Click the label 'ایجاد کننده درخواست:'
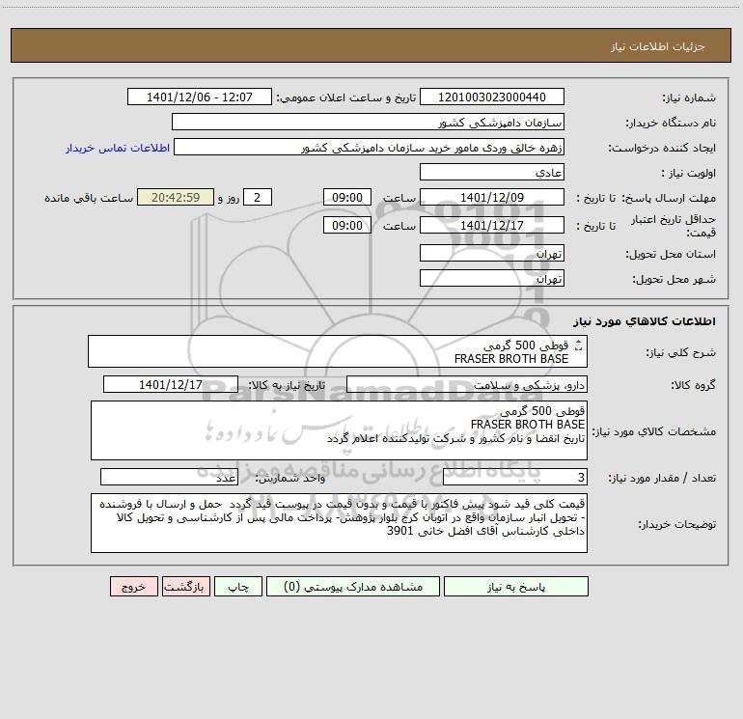This screenshot has width=743, height=719. tap(662, 149)
